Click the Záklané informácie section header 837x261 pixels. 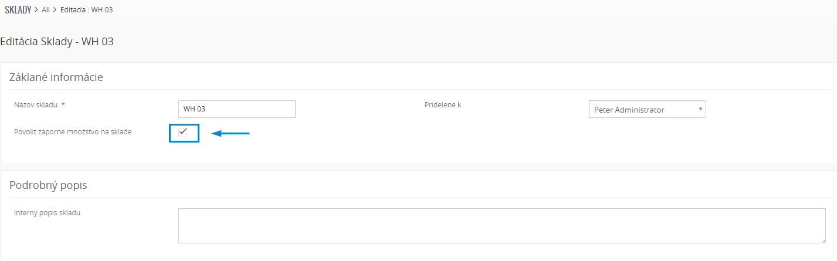pyautogui.click(x=56, y=77)
